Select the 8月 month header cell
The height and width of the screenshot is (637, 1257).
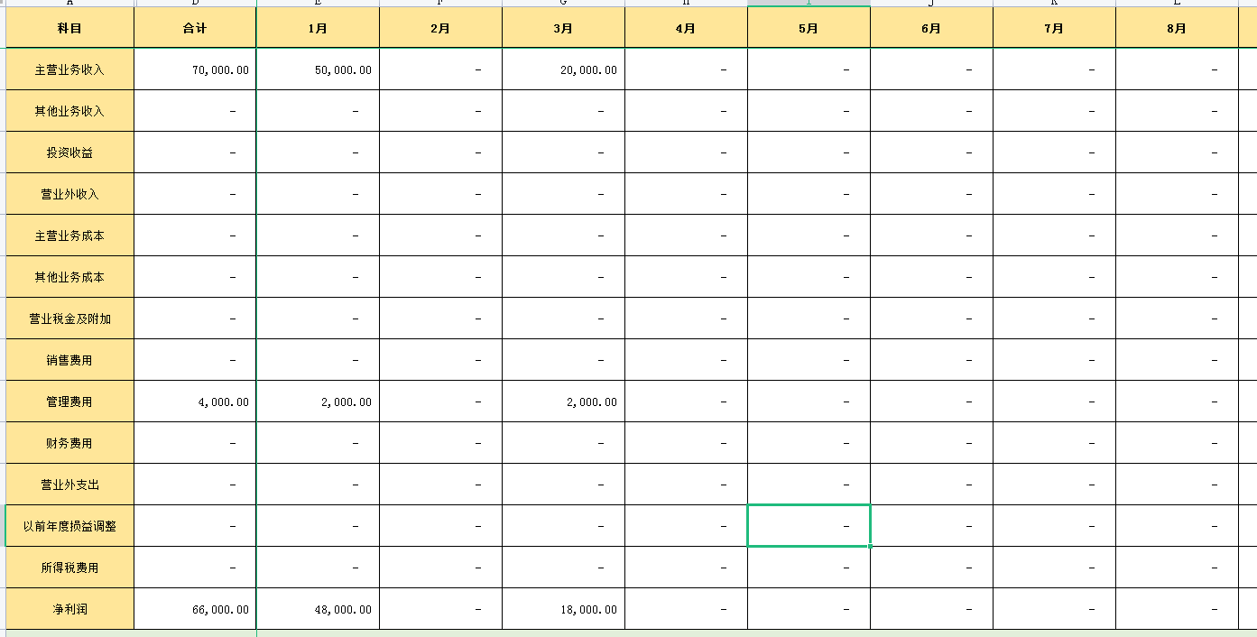point(1176,27)
